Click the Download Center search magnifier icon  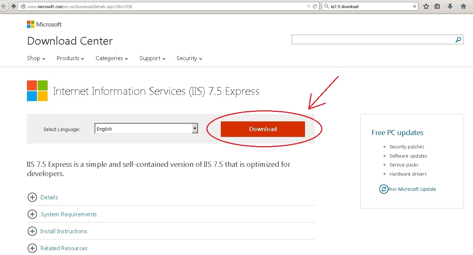tap(458, 39)
